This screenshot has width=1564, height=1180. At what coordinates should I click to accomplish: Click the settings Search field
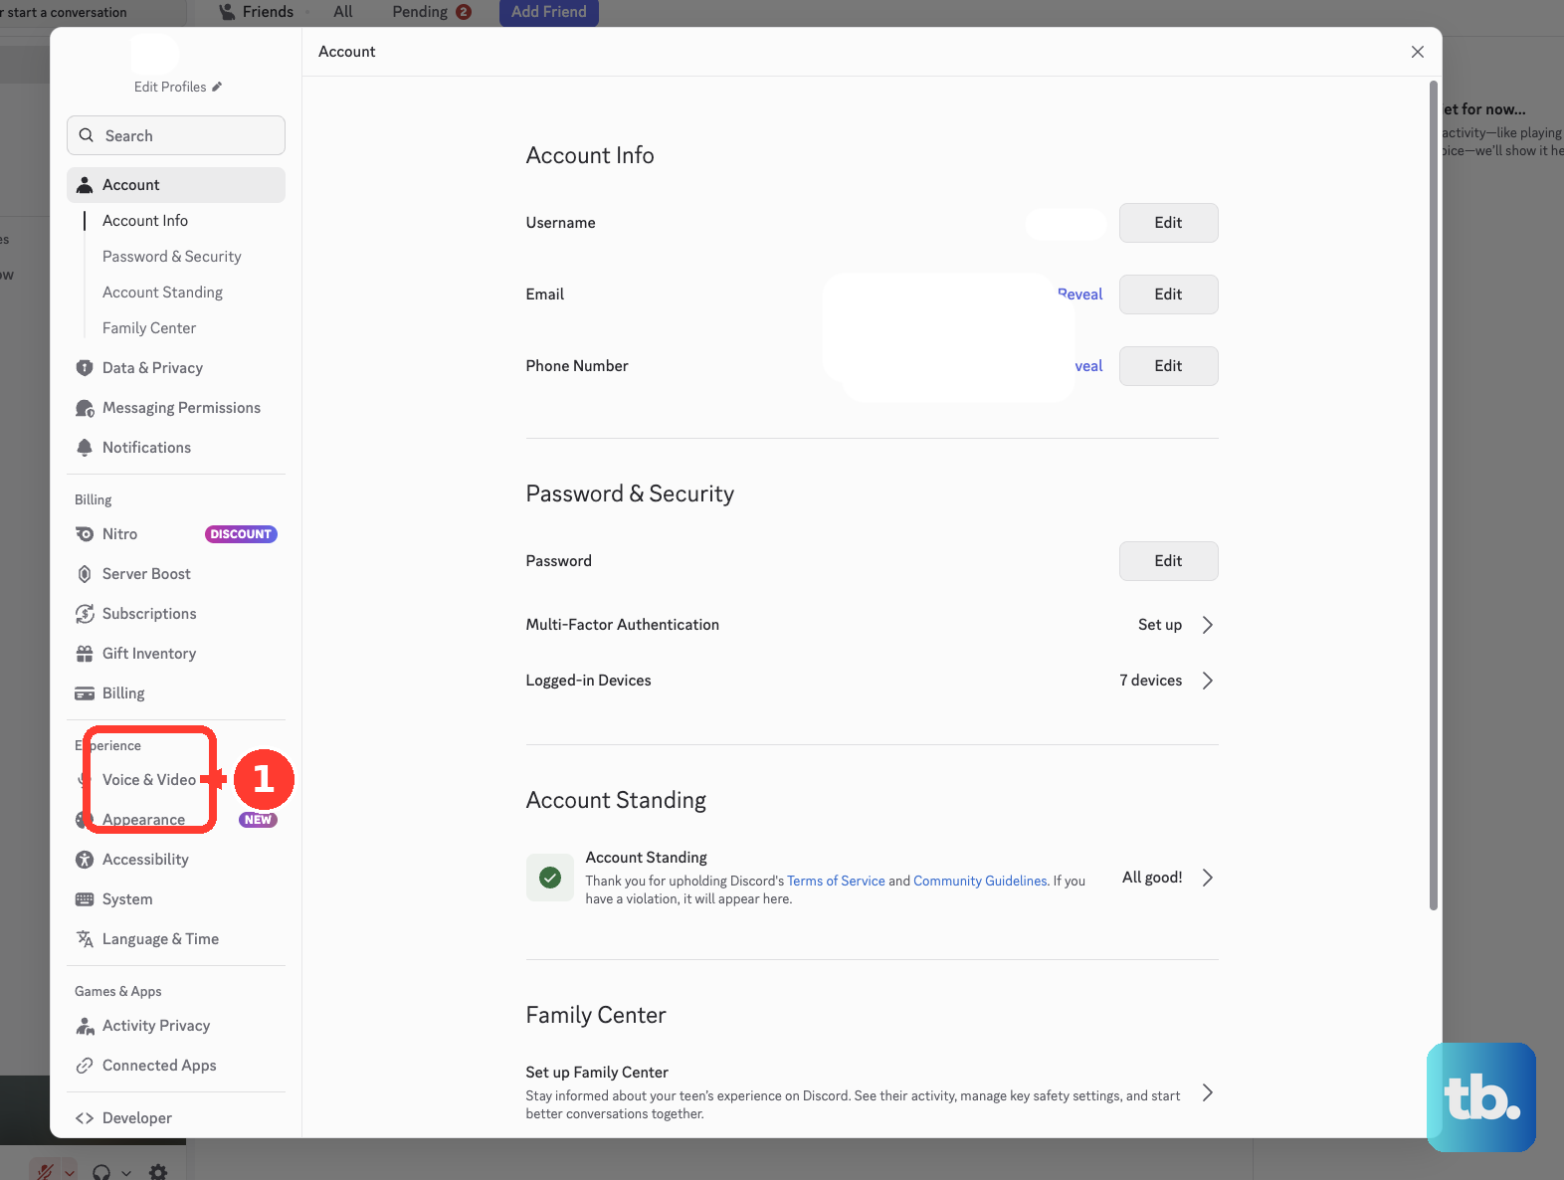click(176, 135)
